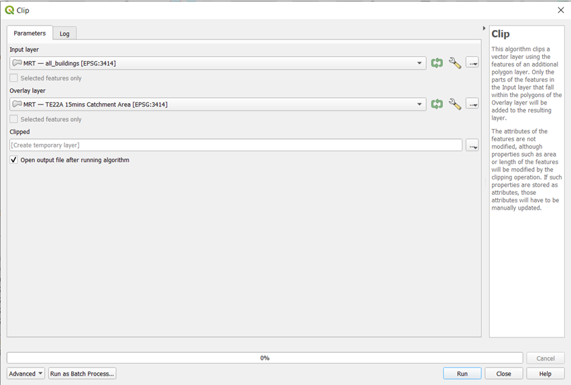Expand the Overlay layer Catchment Area dropdown
This screenshot has height=385, width=571.
point(420,104)
